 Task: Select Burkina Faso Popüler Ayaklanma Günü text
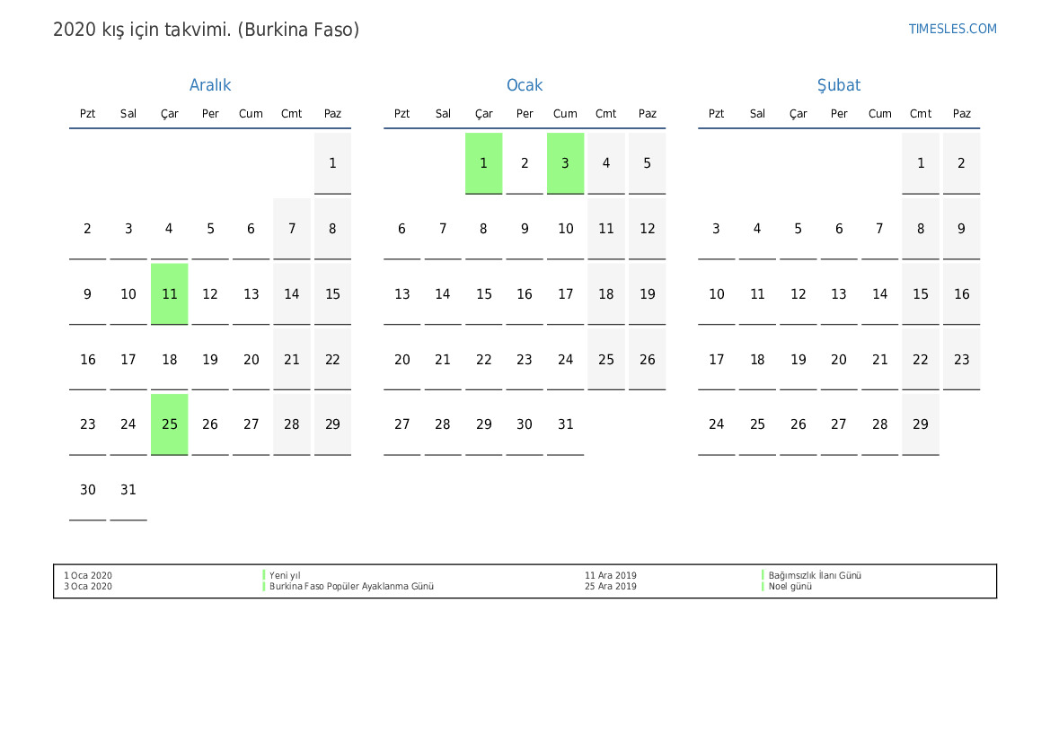click(x=351, y=587)
